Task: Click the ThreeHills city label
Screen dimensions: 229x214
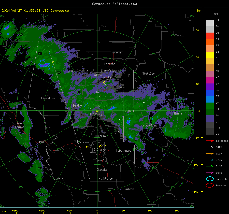Action: [x=128, y=111]
